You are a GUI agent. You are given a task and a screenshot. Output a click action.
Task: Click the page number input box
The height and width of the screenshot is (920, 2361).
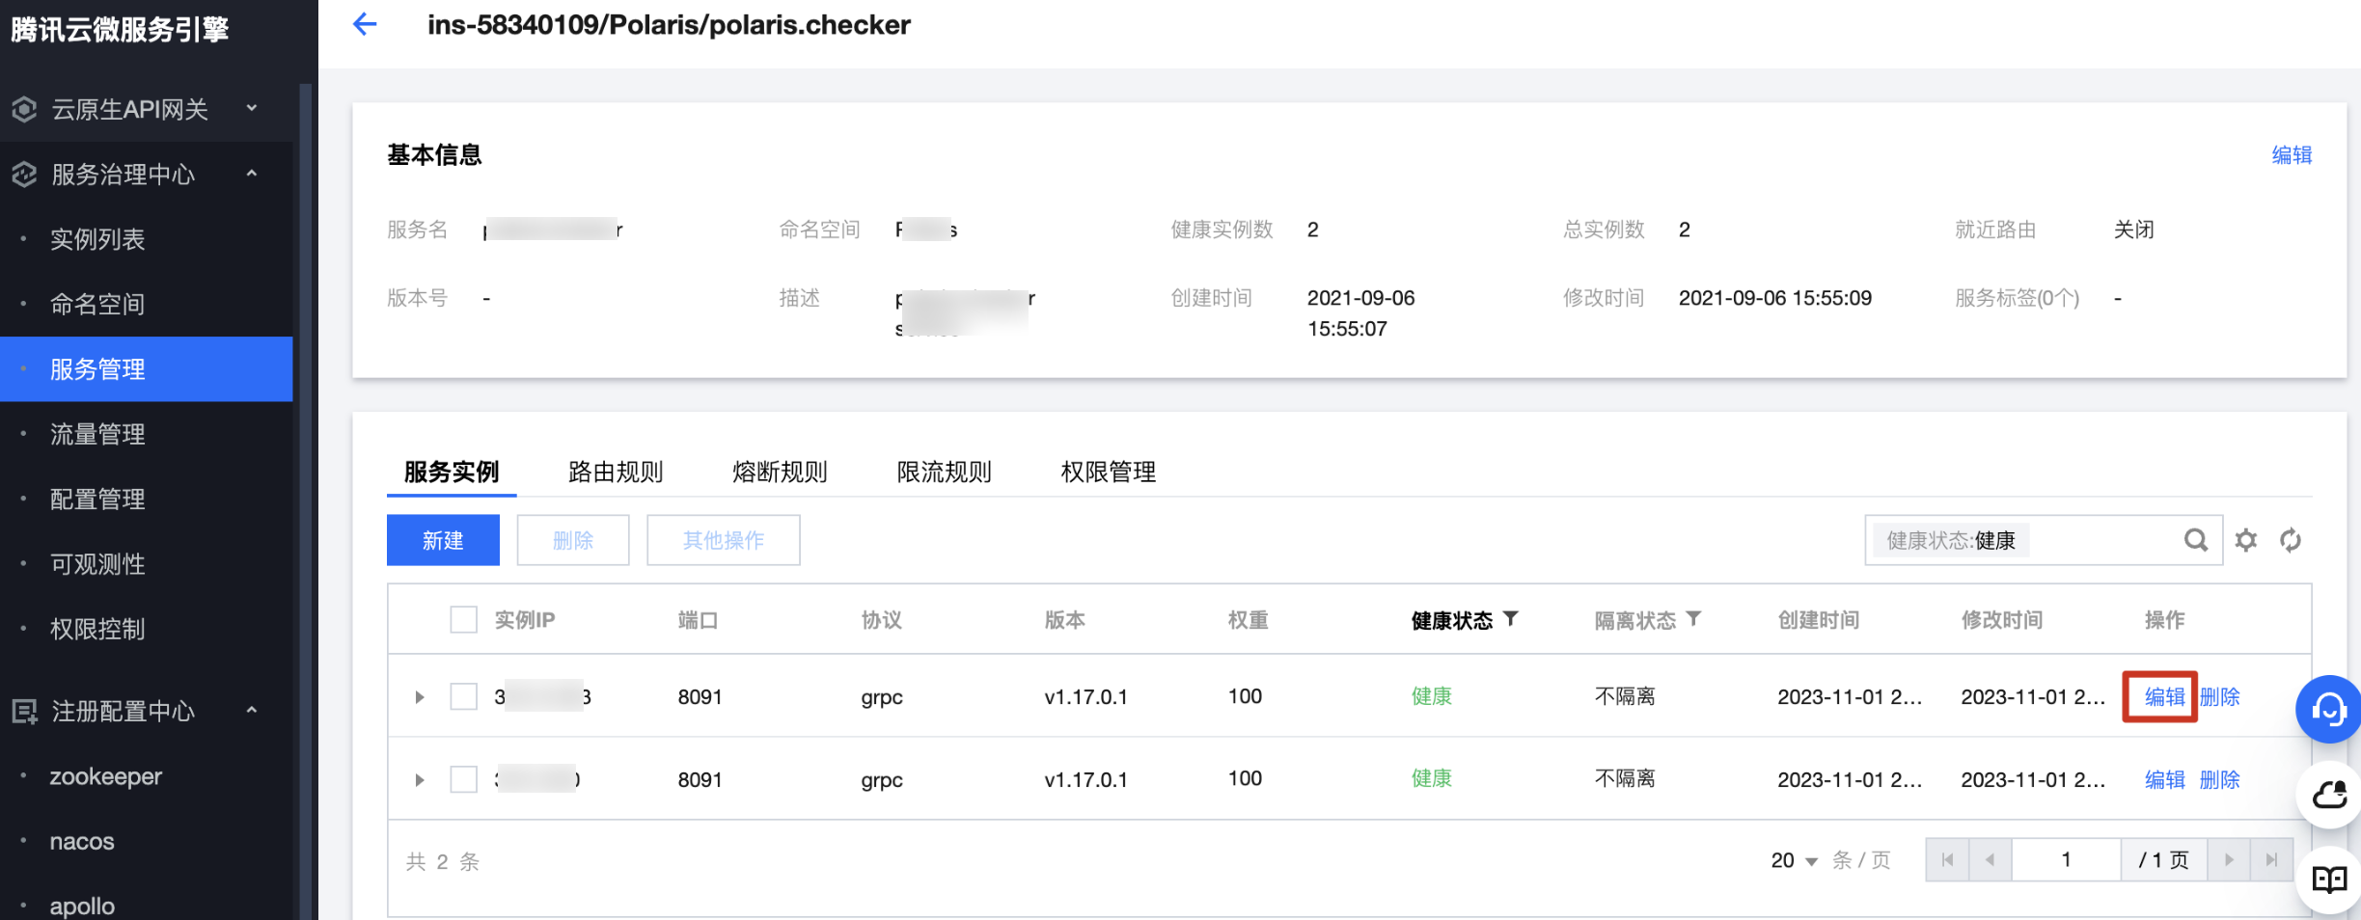[x=2066, y=859]
